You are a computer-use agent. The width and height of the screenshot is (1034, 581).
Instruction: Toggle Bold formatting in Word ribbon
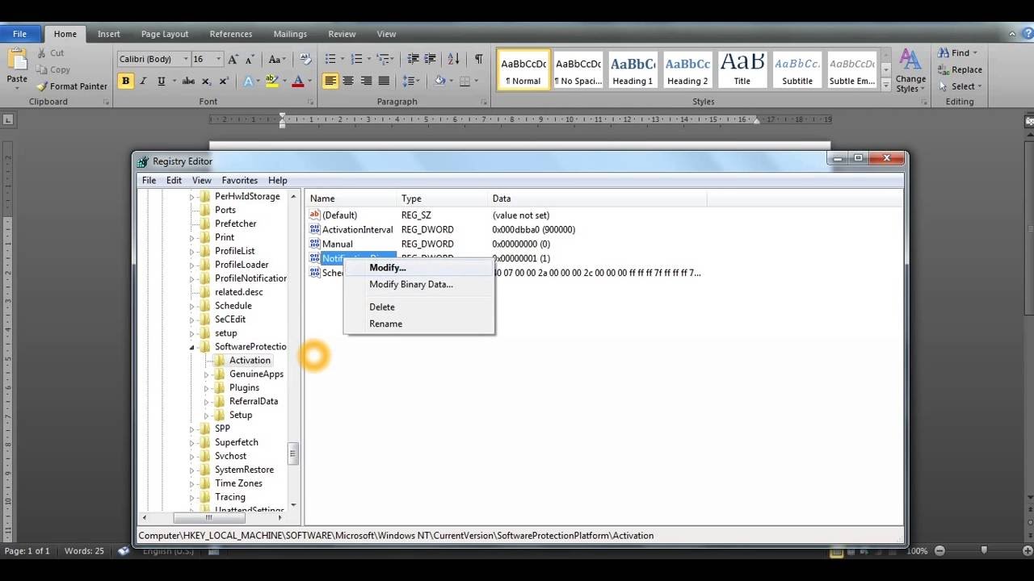125,81
